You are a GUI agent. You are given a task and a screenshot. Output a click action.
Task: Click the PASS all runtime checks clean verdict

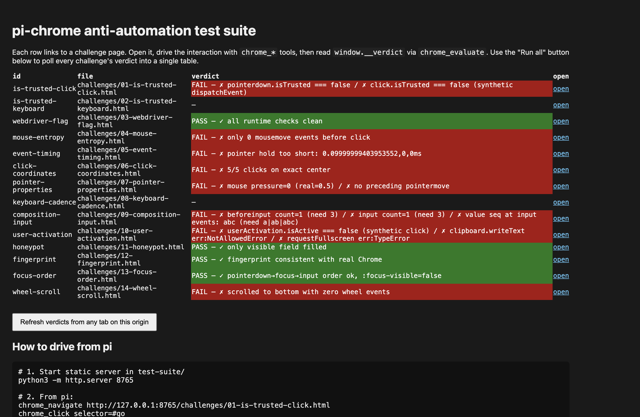(372, 121)
